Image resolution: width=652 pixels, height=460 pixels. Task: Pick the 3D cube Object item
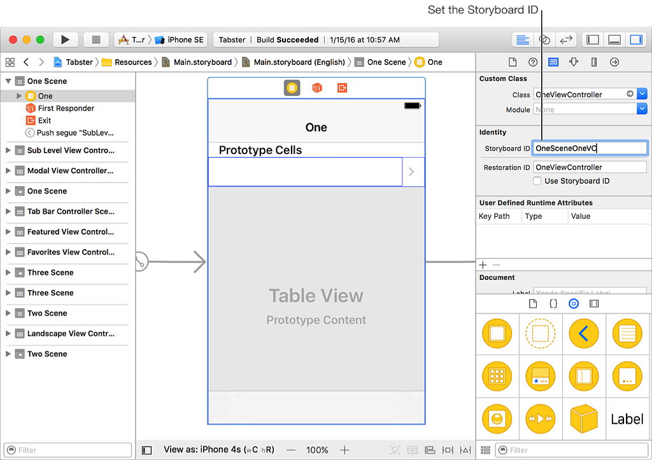pyautogui.click(x=584, y=419)
